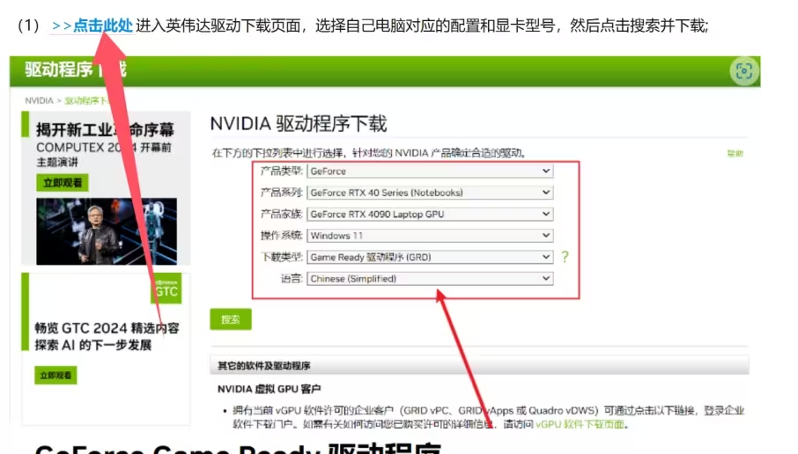The image size is (798, 454).
Task: Click the green 搜索 button
Action: pyautogui.click(x=231, y=319)
